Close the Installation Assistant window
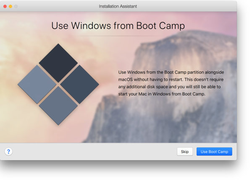The width and height of the screenshot is (252, 182). pyautogui.click(x=5, y=6)
